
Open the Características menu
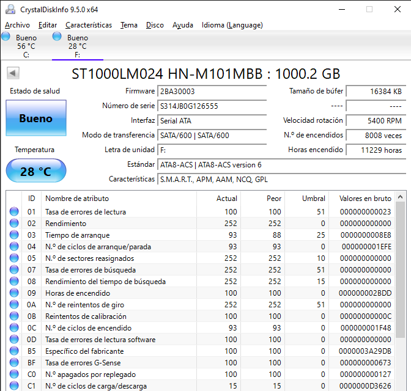click(89, 25)
